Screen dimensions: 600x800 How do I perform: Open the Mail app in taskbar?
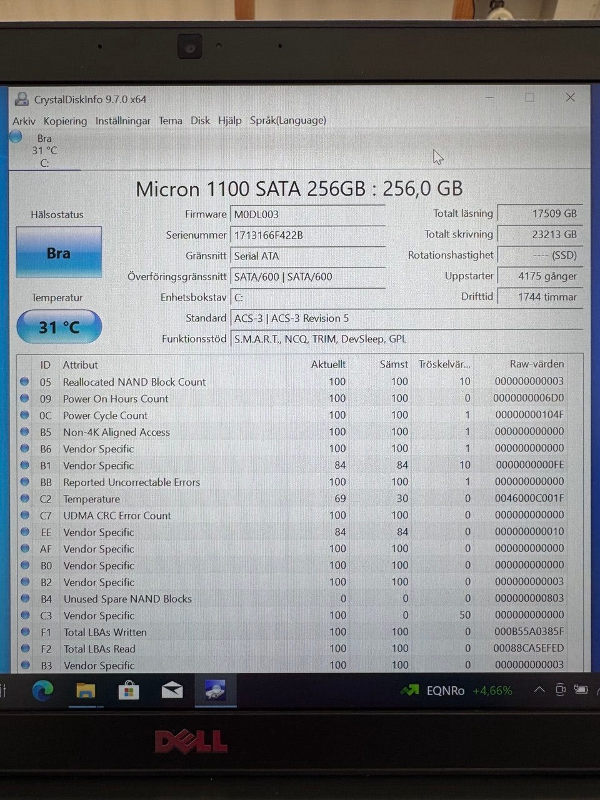(172, 690)
